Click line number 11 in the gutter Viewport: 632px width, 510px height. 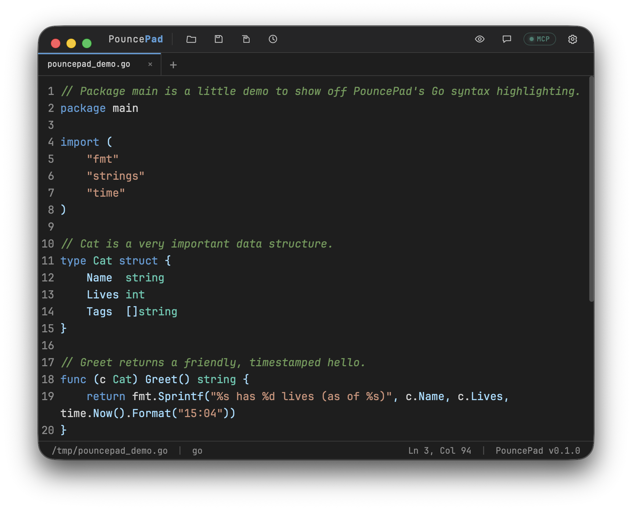pyautogui.click(x=48, y=261)
